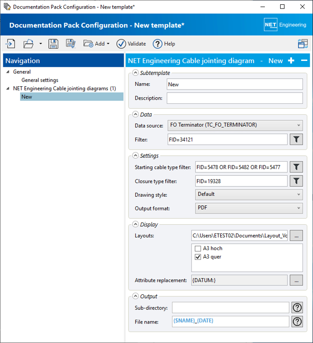
Task: Click the Filter field with FID=34121
Action: [227, 139]
